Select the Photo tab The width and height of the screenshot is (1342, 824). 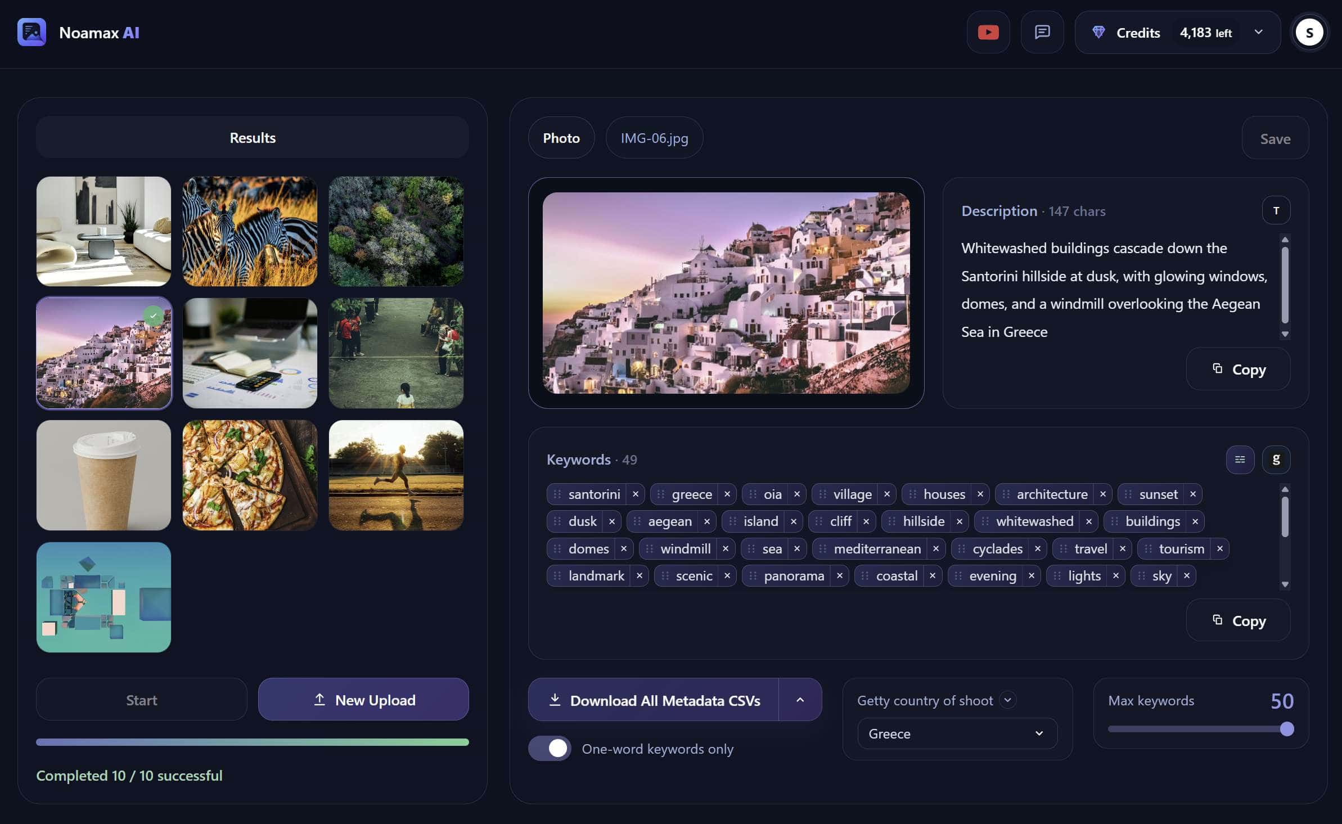click(561, 138)
